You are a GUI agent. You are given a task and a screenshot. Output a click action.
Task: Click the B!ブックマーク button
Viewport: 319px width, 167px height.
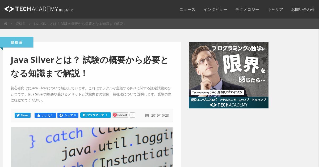click(95, 115)
